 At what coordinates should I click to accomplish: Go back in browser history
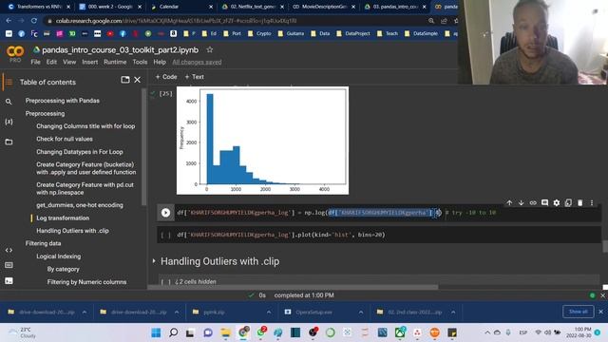pyautogui.click(x=9, y=21)
